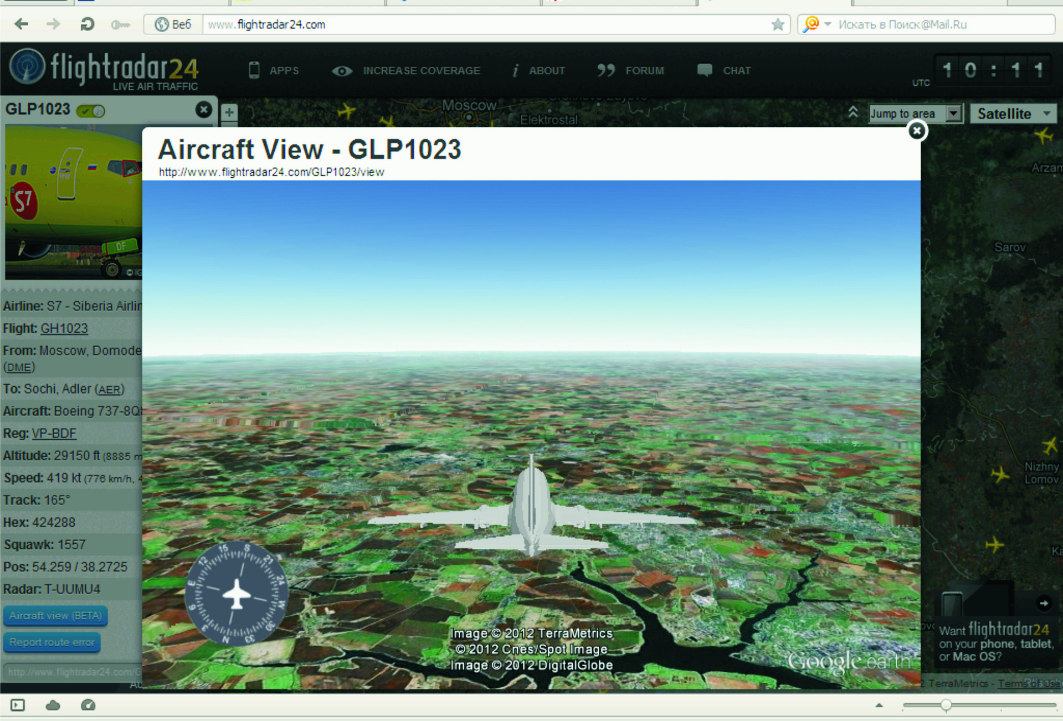Click the Track: 165° row
This screenshot has height=721, width=1063.
pyautogui.click(x=72, y=500)
